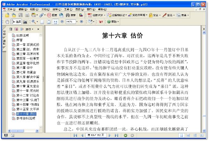Set Actual Size page view
The image size is (209, 141).
pos(42,22)
